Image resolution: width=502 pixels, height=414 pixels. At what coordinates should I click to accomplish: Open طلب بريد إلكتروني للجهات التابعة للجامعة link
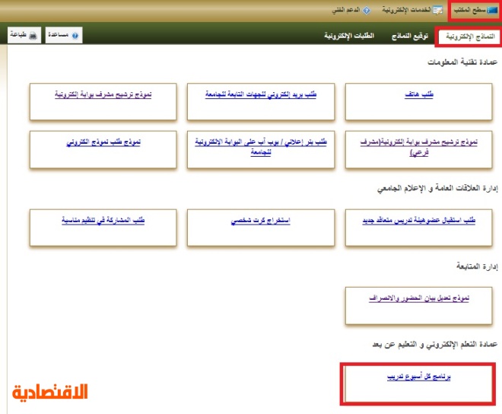pos(261,94)
